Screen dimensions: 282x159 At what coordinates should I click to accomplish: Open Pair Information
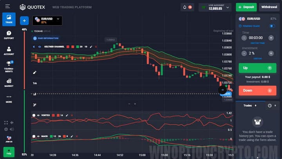click(x=46, y=38)
